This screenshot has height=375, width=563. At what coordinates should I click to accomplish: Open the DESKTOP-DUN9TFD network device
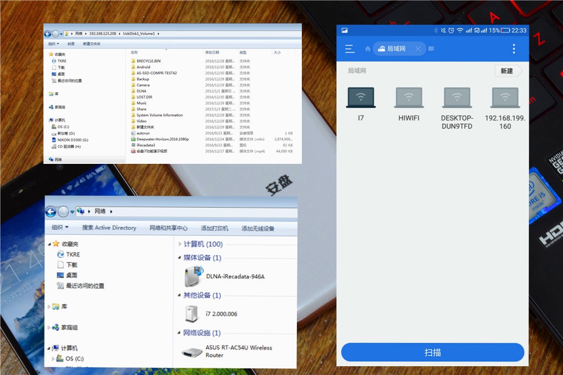[457, 108]
